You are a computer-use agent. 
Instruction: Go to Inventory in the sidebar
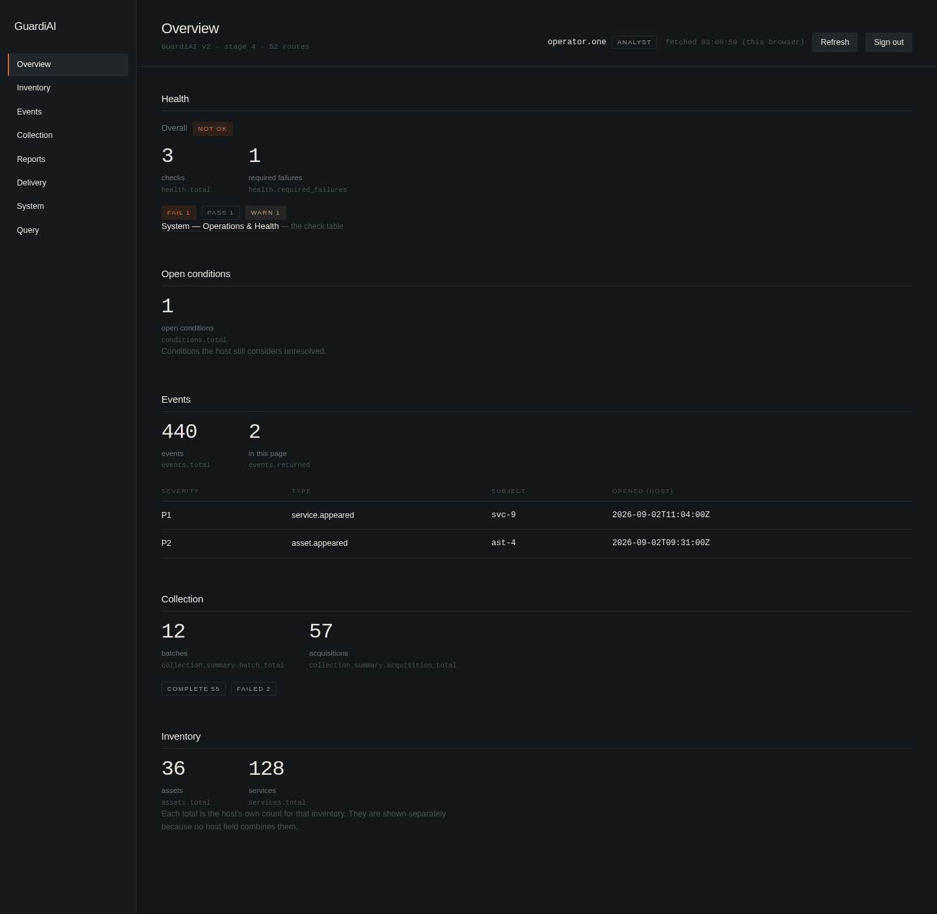pos(68,88)
